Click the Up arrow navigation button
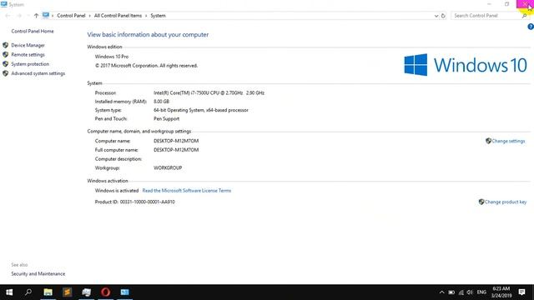Viewport: 534px width, 300px height. click(36, 16)
